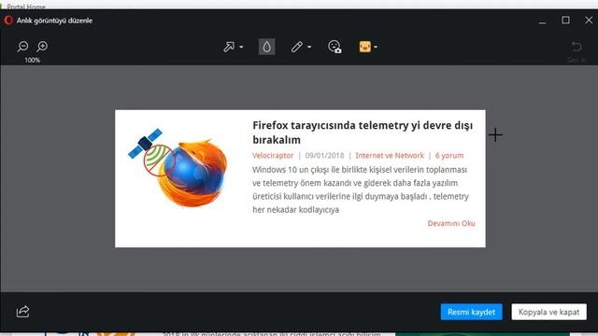Zoom out the snapshot with minus magnifier
This screenshot has width=598, height=336.
[22, 47]
